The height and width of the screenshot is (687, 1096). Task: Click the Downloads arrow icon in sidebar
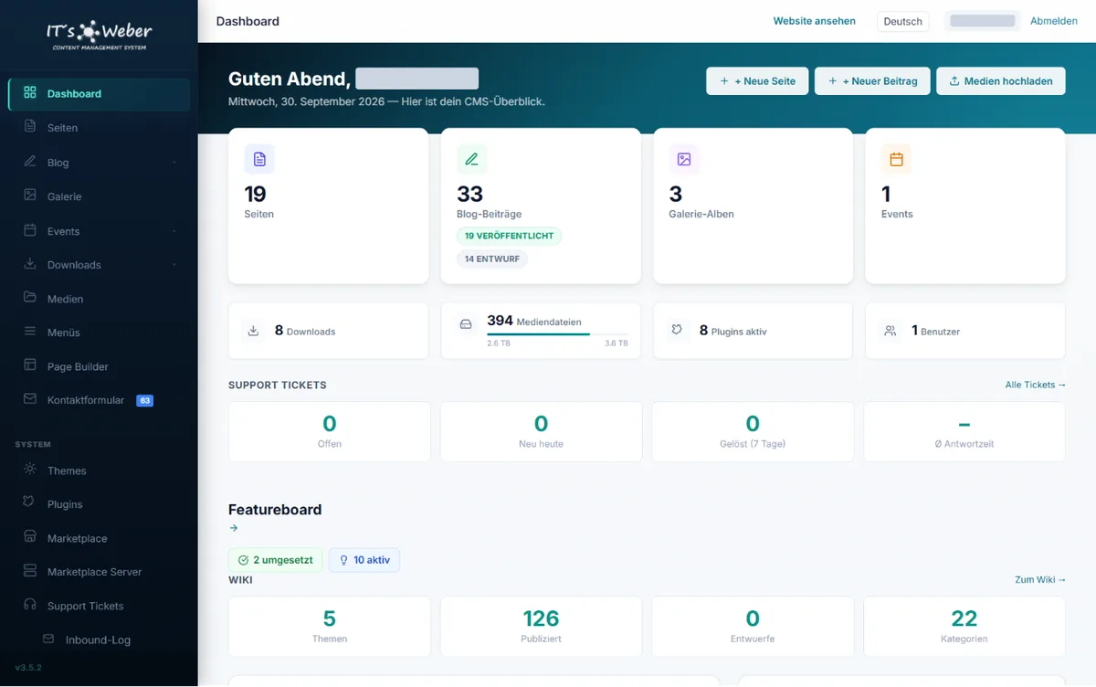(x=30, y=264)
